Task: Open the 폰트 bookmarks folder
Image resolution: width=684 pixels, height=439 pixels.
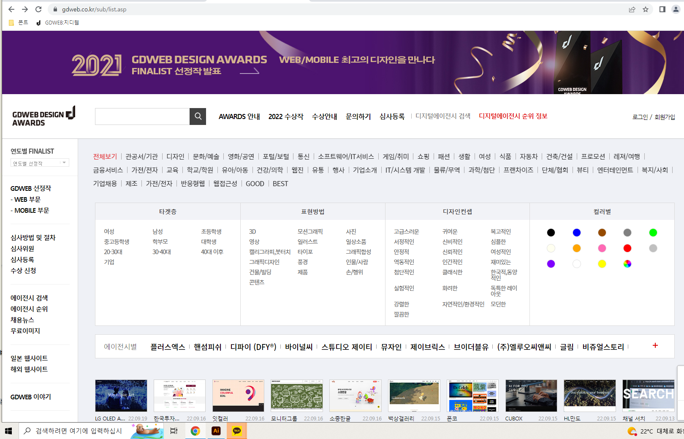Action: coord(19,22)
